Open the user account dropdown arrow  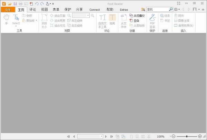[x=199, y=9]
